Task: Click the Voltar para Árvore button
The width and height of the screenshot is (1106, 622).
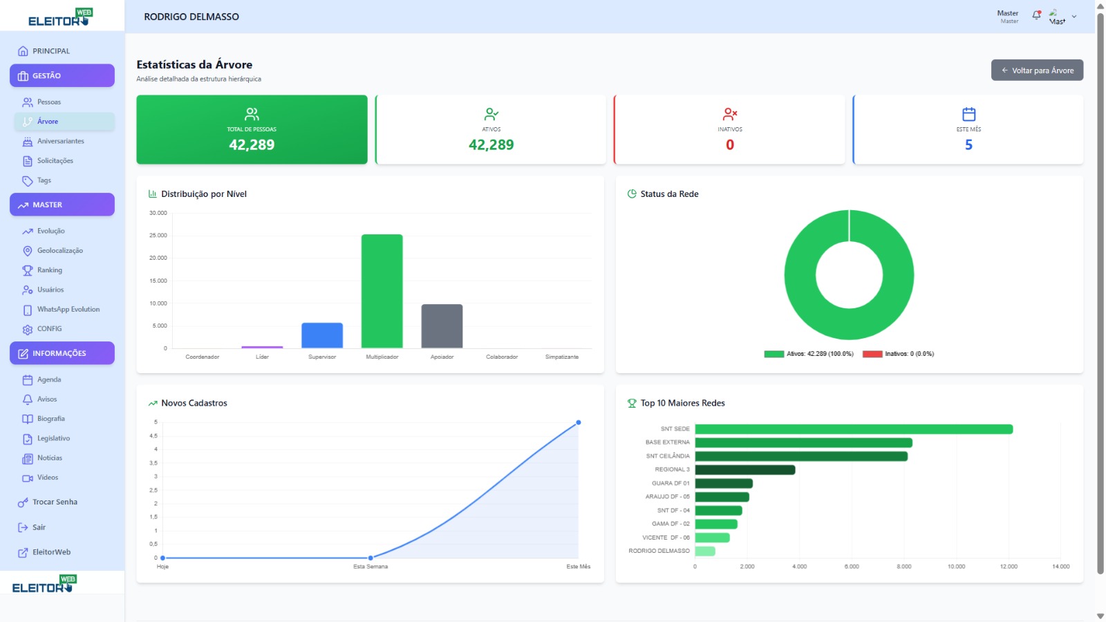Action: 1037,70
